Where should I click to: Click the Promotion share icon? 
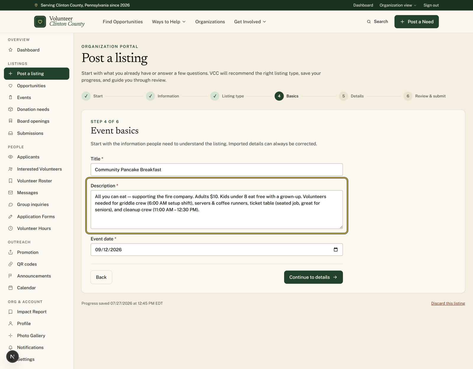[11, 252]
